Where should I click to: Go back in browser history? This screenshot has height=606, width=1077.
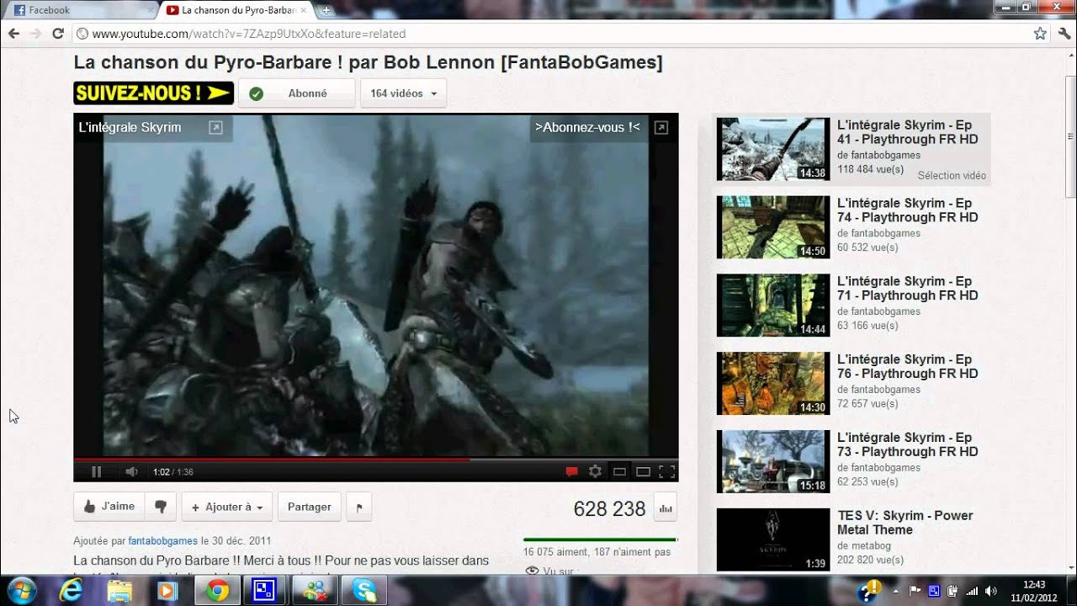point(13,34)
